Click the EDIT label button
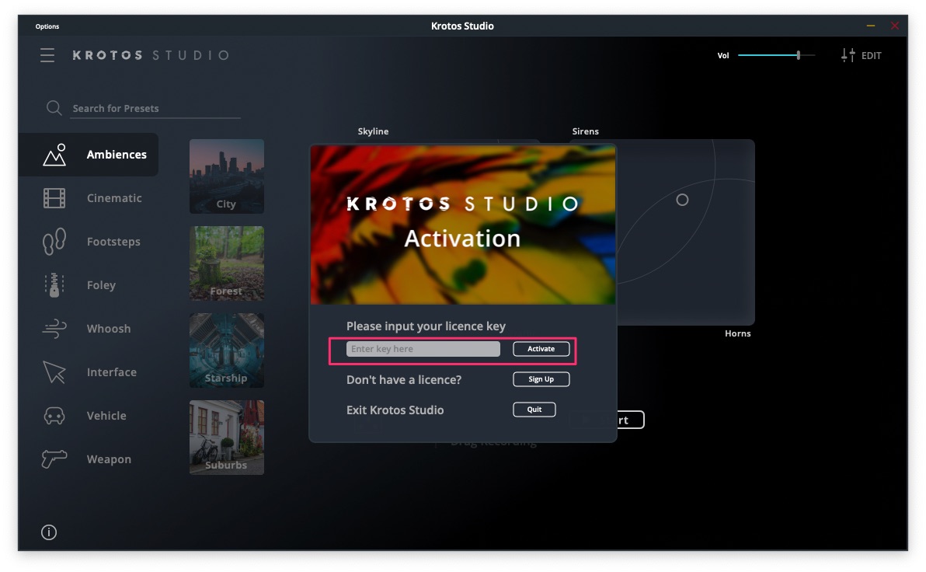 (871, 55)
